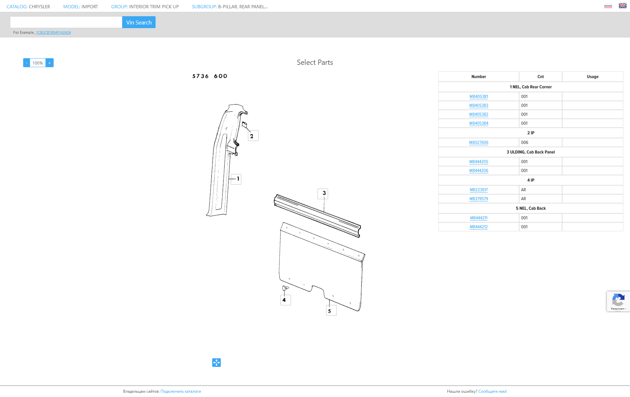
Task: Click the Russian flag language icon
Action: [608, 6]
